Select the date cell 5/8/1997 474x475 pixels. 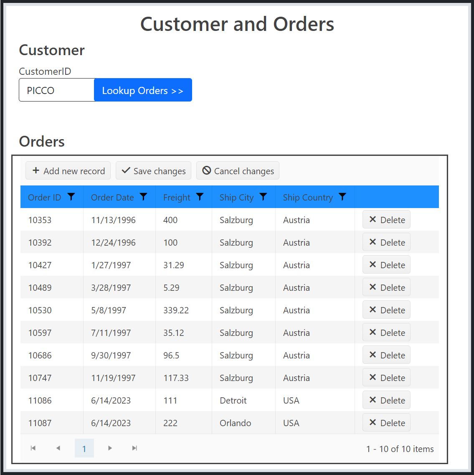(119, 310)
